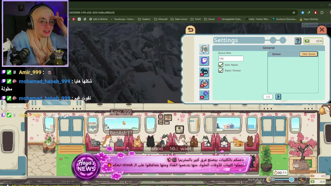Viewport: 331px width, 186px height.
Task: Click the browser address bar URL
Action: point(92,12)
